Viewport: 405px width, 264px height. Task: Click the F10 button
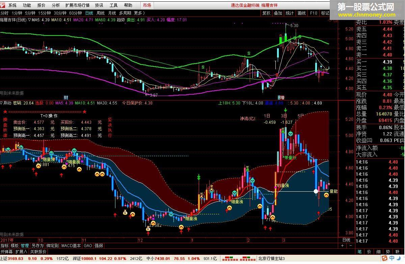314,13
